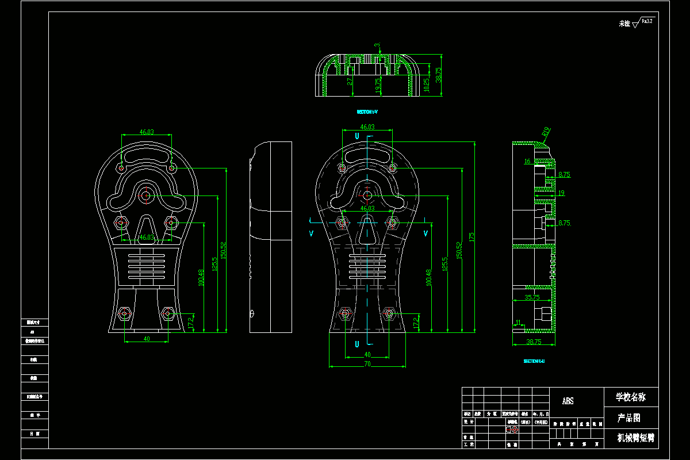
Task: Click the ABS material cell
Action: tap(577, 402)
